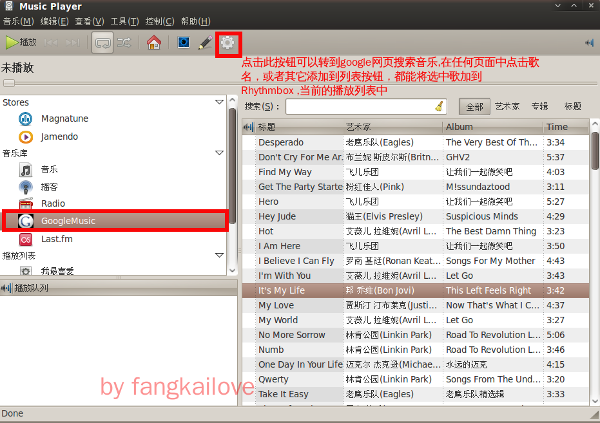Open the visualization toolbar icon
Image resolution: width=600 pixels, height=423 pixels.
pyautogui.click(x=184, y=42)
